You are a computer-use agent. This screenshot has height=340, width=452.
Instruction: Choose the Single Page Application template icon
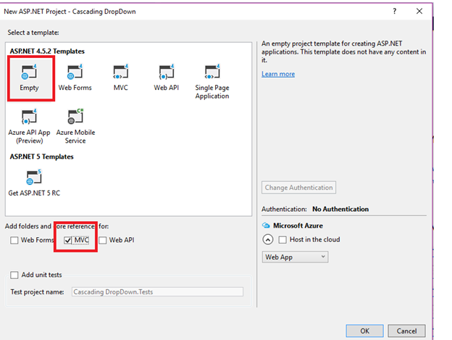[212, 72]
